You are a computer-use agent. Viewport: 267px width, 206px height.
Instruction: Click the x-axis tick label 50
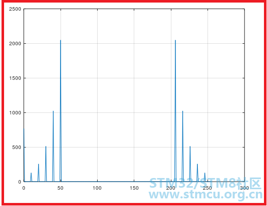click(x=61, y=188)
